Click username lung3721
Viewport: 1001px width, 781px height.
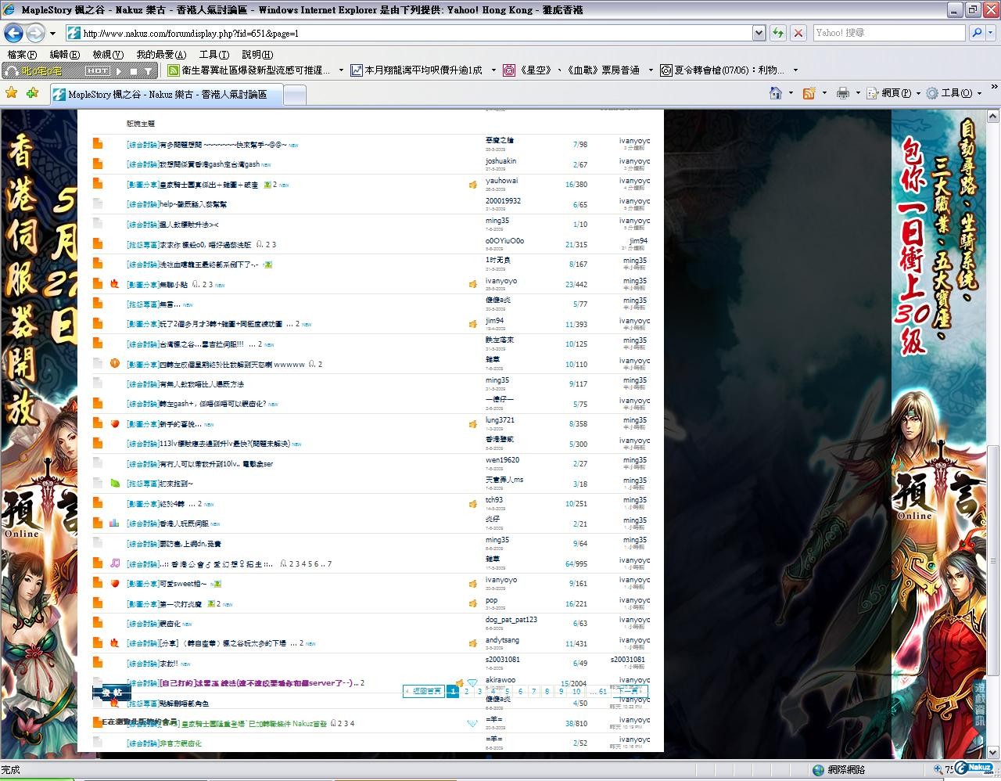[x=500, y=419]
